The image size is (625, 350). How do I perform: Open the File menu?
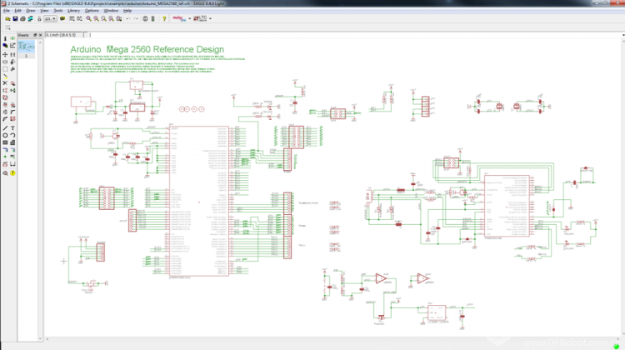(x=7, y=11)
